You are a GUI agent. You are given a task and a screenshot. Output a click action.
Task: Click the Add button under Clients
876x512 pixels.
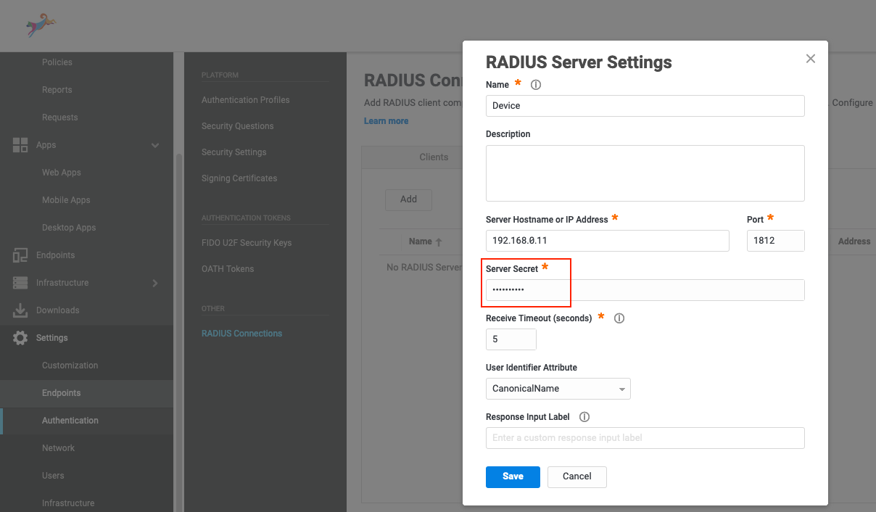pyautogui.click(x=408, y=199)
